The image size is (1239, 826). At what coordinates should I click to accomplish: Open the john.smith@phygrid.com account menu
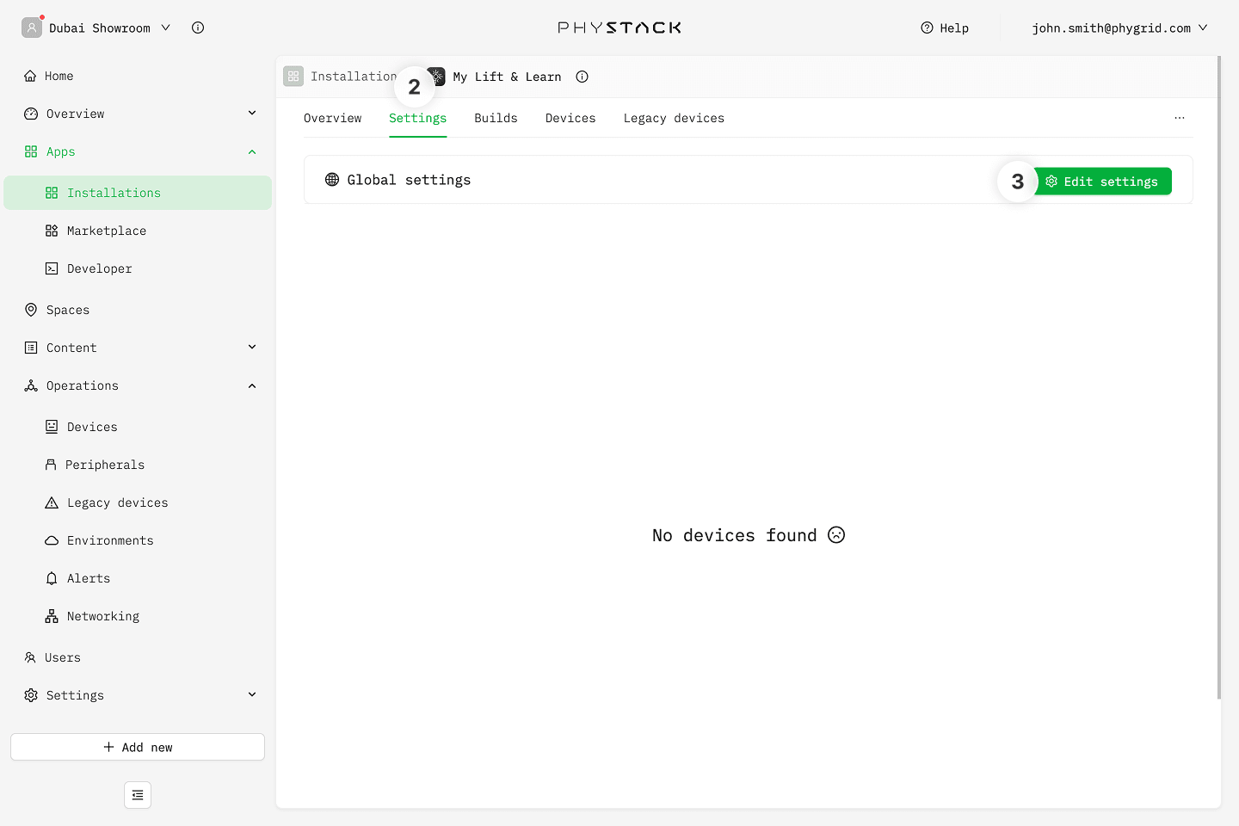pyautogui.click(x=1119, y=28)
